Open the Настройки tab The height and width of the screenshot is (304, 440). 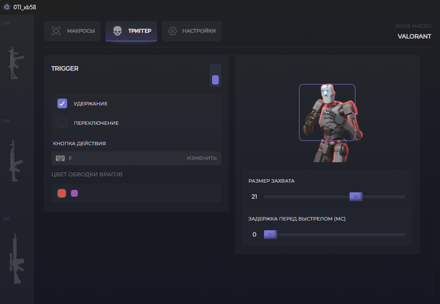[x=192, y=31]
